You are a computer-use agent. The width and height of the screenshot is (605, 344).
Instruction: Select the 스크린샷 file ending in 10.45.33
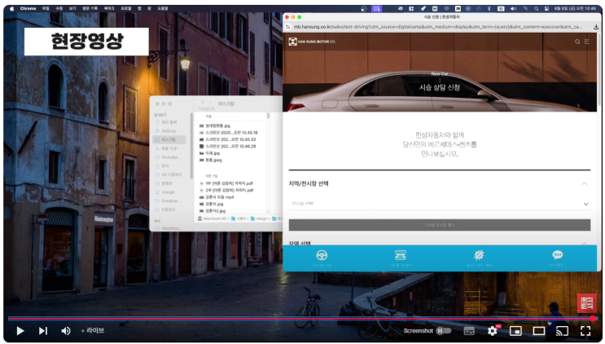228,139
